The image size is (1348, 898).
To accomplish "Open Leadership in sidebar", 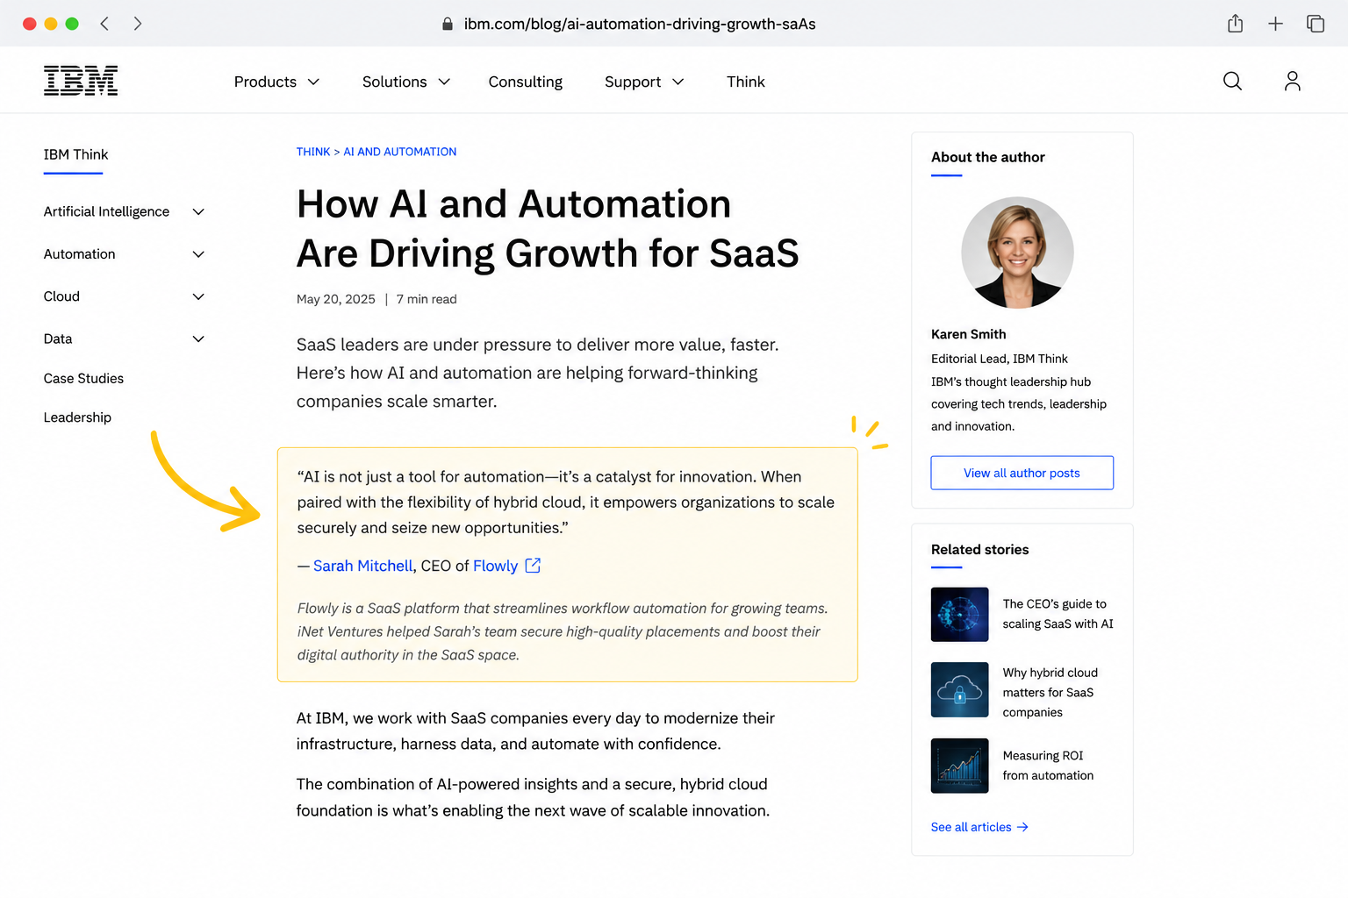I will coord(77,417).
